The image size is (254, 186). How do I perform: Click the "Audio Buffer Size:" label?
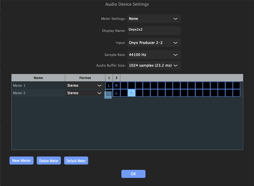click(x=111, y=66)
